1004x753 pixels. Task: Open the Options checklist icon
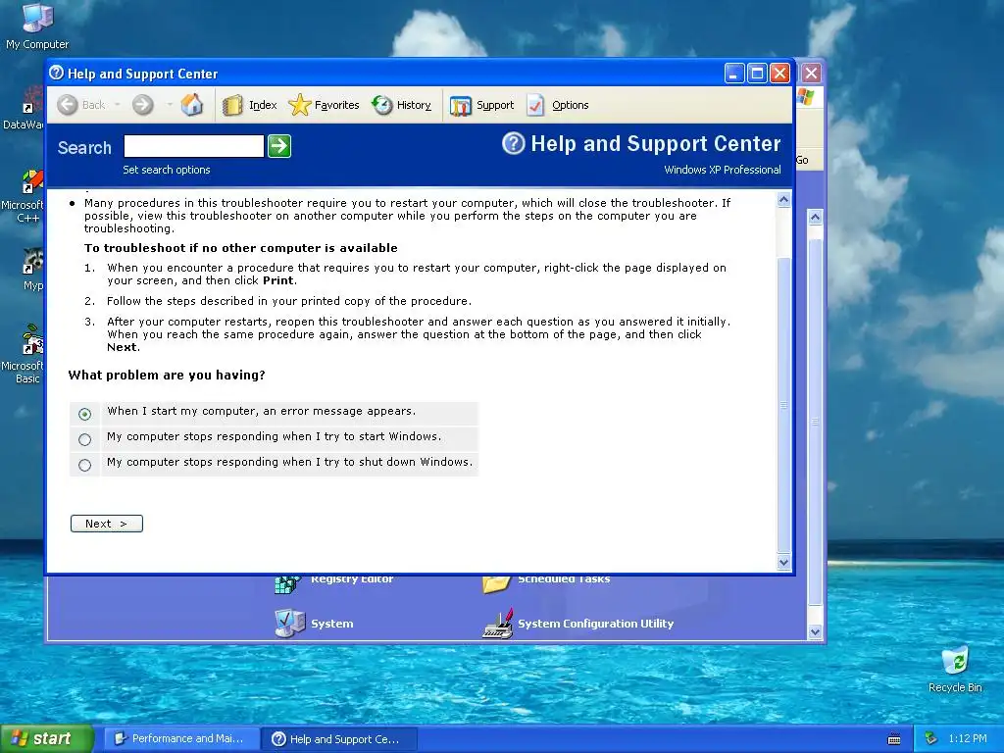536,105
